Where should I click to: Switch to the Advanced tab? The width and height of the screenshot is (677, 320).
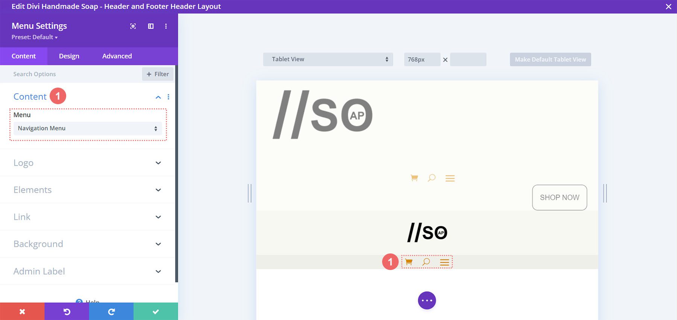click(x=117, y=56)
